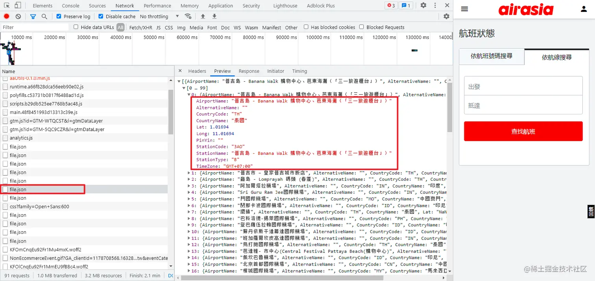595x281 pixels.
Task: Open airasia user profile icon
Action: tap(584, 9)
